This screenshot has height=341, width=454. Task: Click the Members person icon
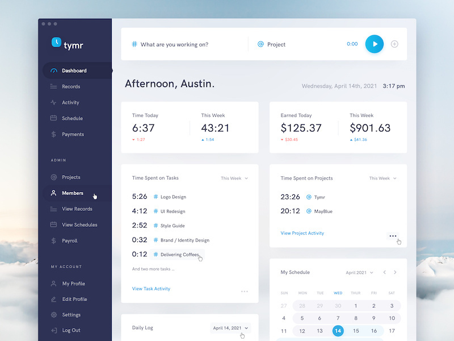click(53, 193)
